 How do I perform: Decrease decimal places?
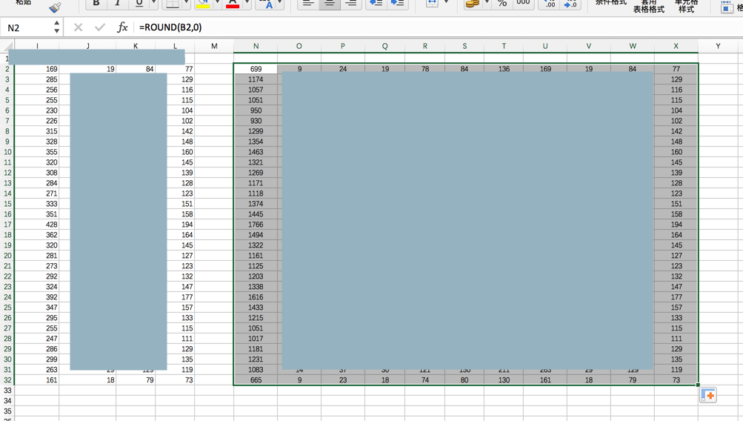(x=570, y=3)
